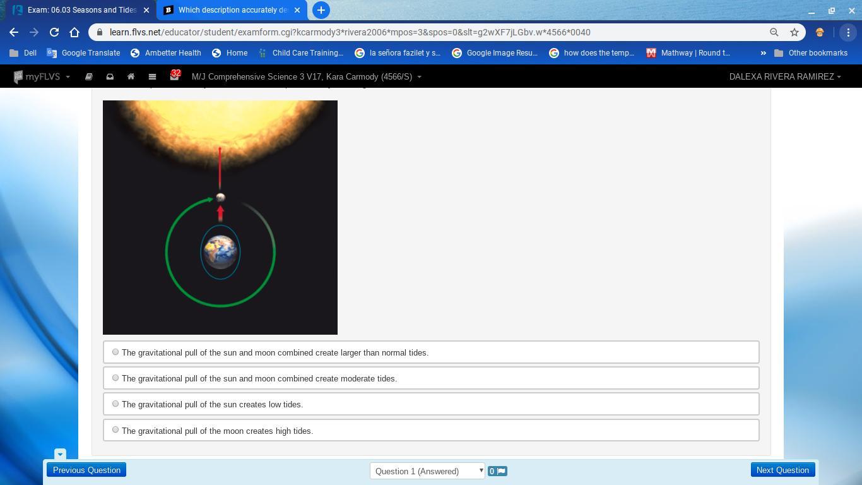Open the inbox tray icon
Screen dimensions: 862x485
[x=110, y=76]
